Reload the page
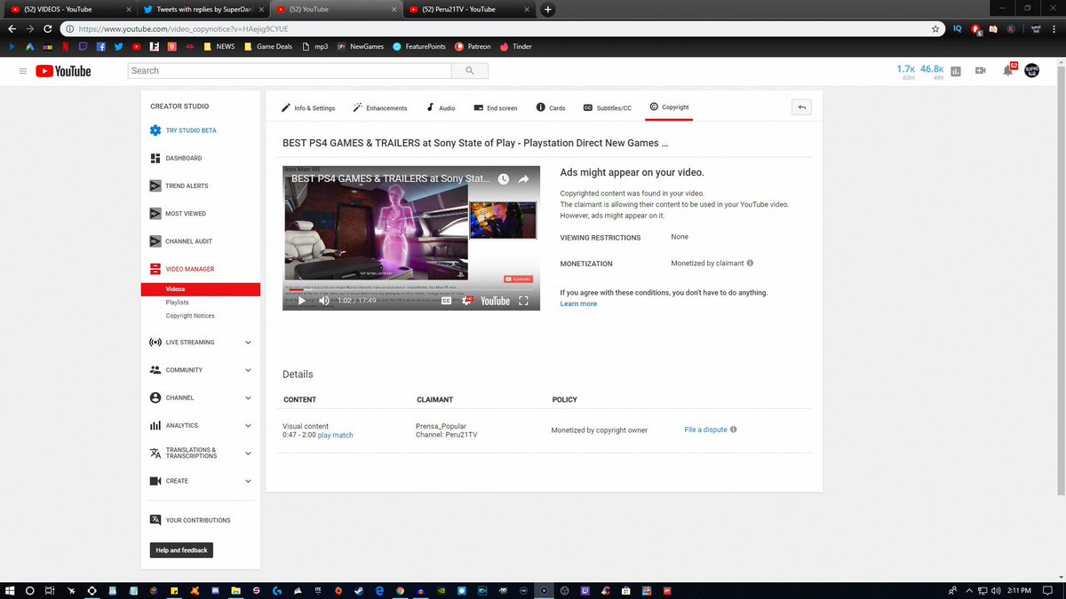 pos(49,28)
